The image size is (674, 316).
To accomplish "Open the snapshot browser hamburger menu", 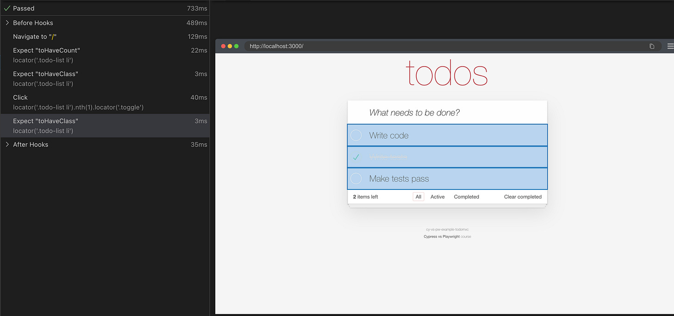I will tap(670, 46).
